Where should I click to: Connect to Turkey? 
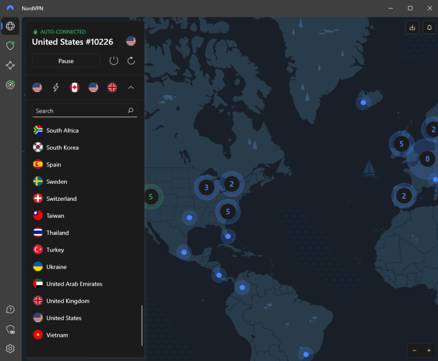[x=85, y=249]
